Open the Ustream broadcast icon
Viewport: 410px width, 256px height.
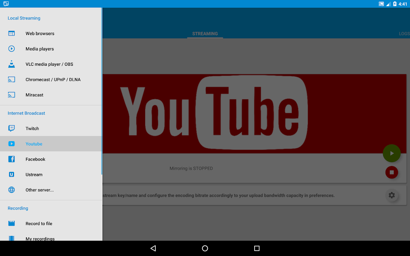(x=11, y=174)
